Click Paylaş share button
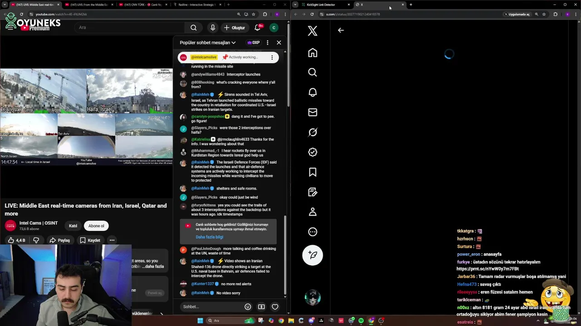The width and height of the screenshot is (581, 326). pos(59,240)
